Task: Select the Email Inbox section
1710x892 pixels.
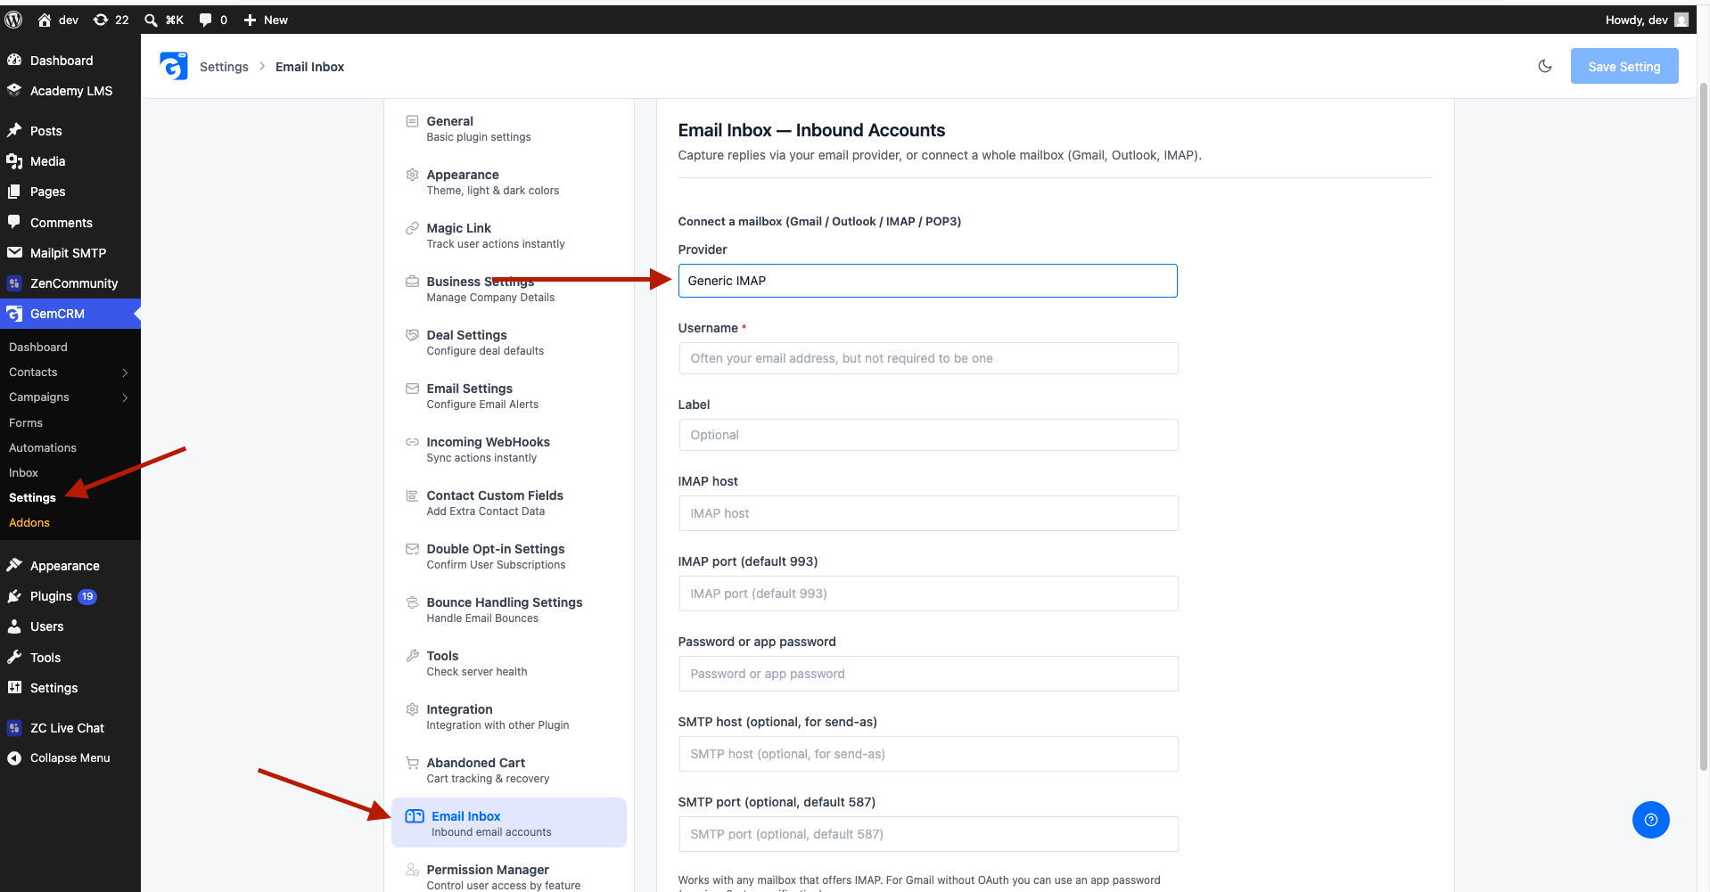Action: (x=508, y=822)
